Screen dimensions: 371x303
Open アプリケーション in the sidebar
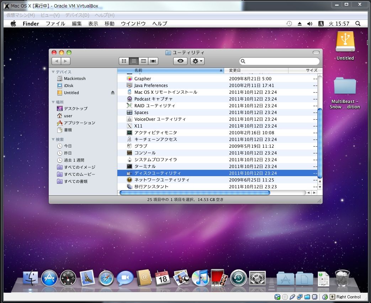[76, 123]
